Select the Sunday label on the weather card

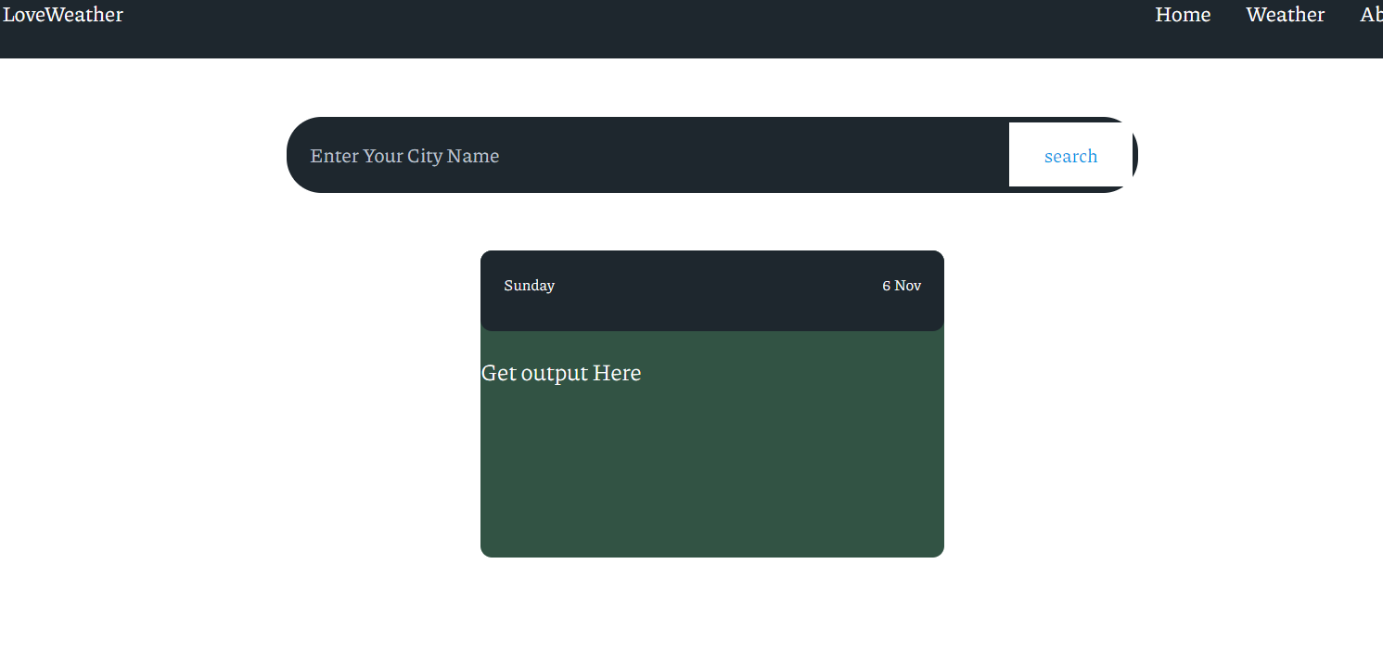(529, 286)
